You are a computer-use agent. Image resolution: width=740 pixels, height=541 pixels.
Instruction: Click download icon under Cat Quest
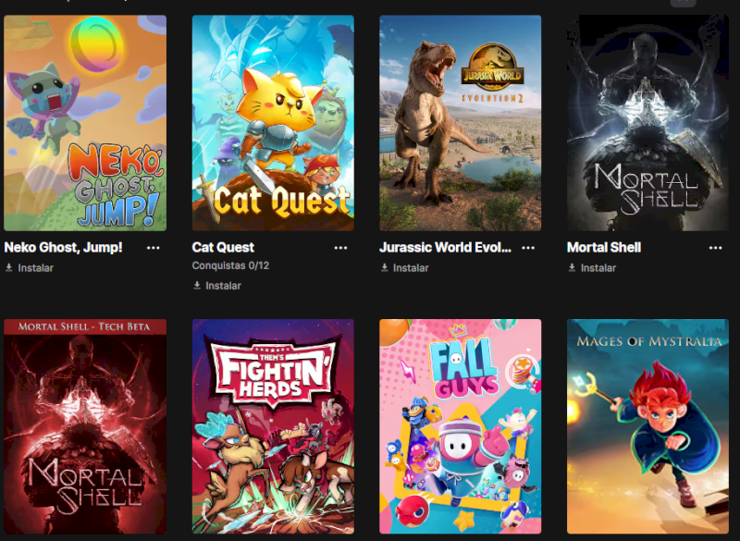click(197, 286)
